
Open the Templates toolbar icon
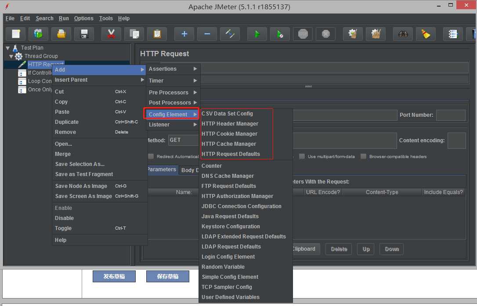(38, 34)
